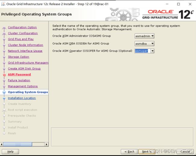Click the step list left scroll arrow
The height and width of the screenshot is (156, 196).
(2, 144)
